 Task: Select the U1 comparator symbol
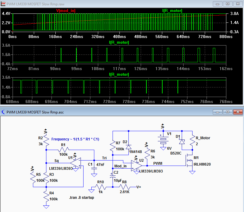pos(76,163)
